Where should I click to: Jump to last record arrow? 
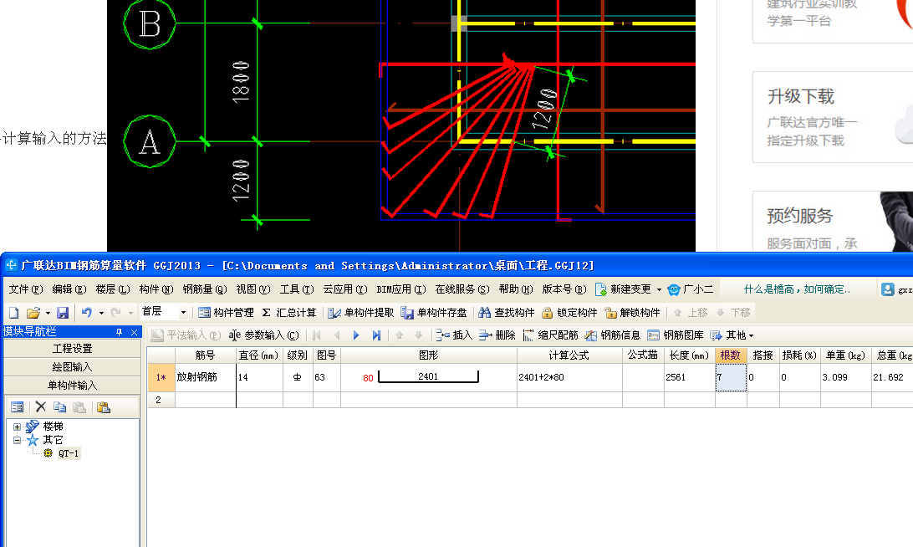(377, 335)
